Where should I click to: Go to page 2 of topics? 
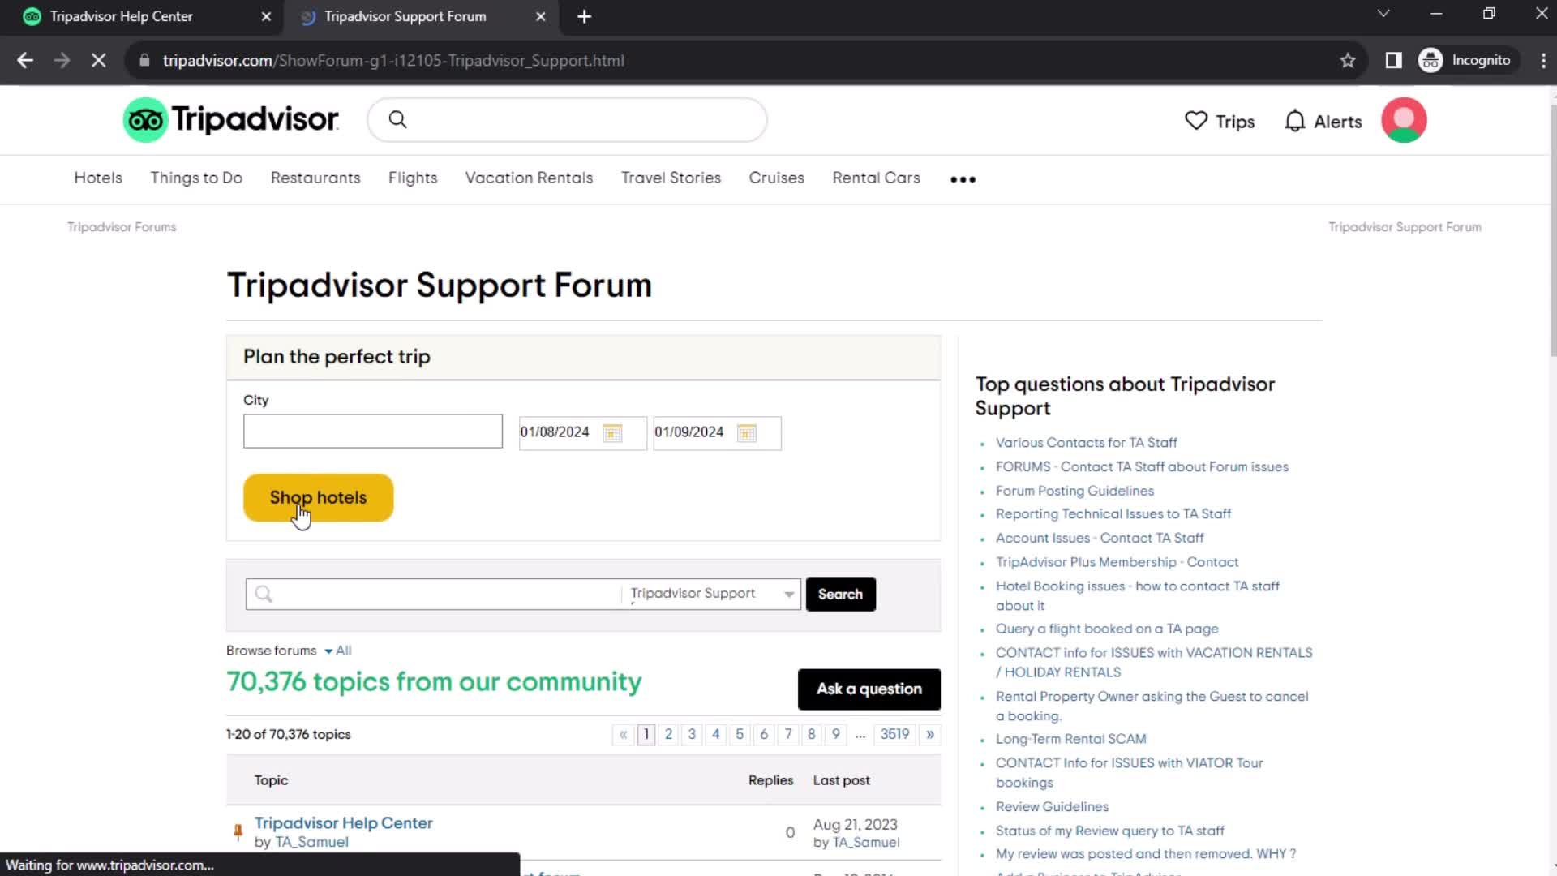(x=668, y=734)
